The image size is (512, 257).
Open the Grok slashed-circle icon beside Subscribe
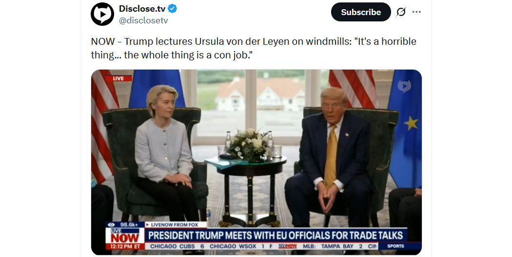point(401,12)
